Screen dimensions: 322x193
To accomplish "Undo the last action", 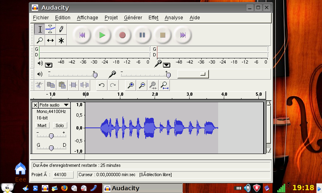I will pyautogui.click(x=102, y=85).
